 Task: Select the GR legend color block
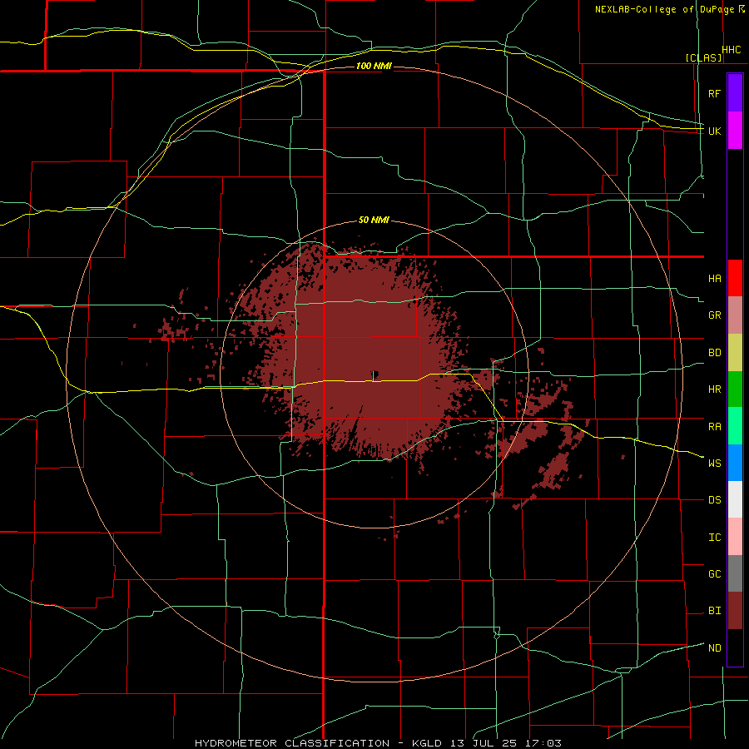coord(735,315)
